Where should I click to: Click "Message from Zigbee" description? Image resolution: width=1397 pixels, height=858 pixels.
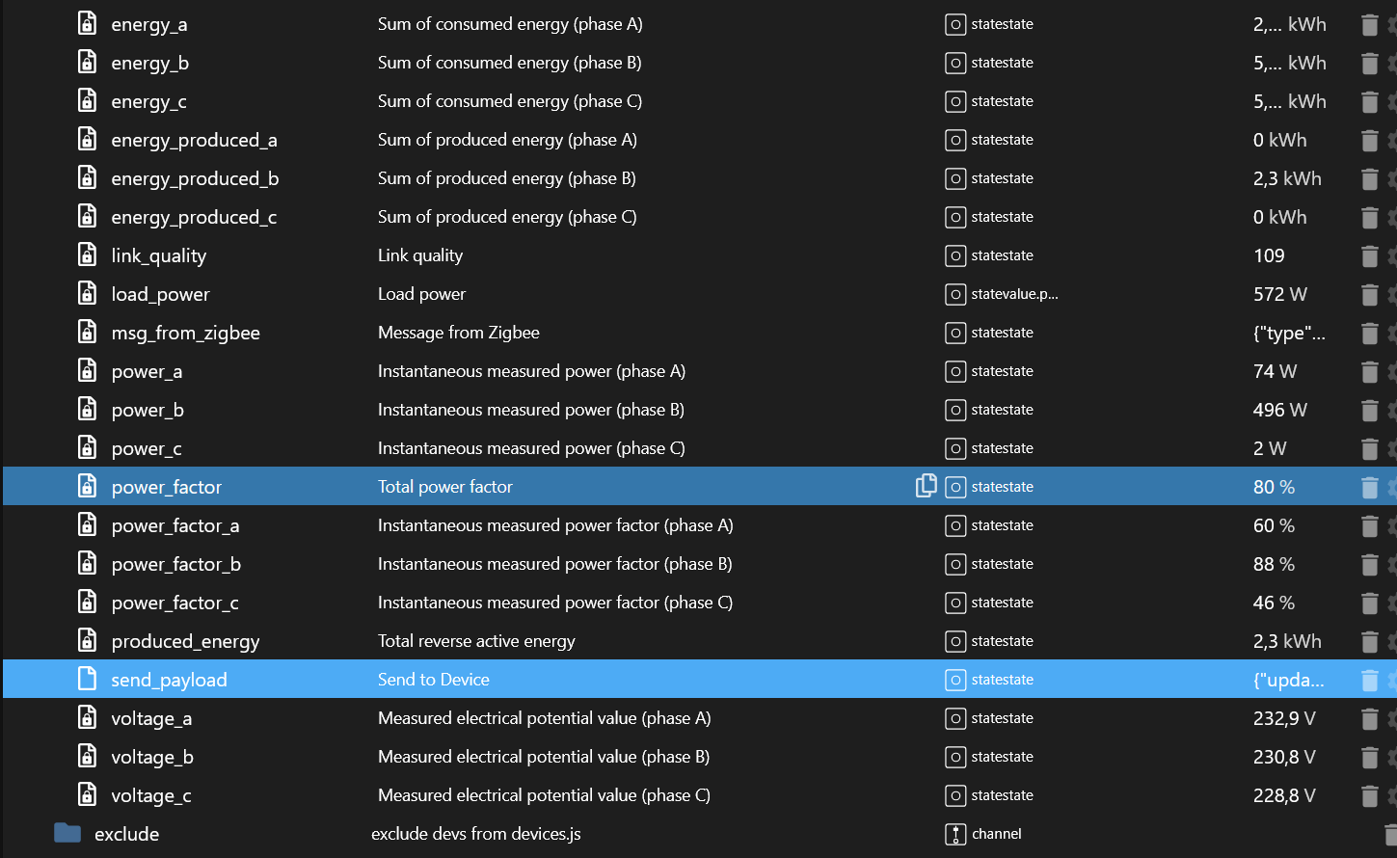click(x=459, y=333)
